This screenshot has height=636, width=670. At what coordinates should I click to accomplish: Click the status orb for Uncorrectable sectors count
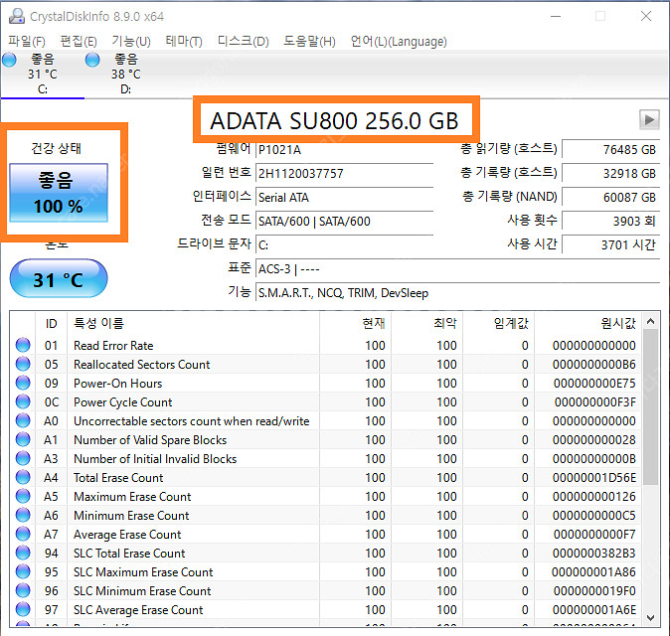click(23, 420)
